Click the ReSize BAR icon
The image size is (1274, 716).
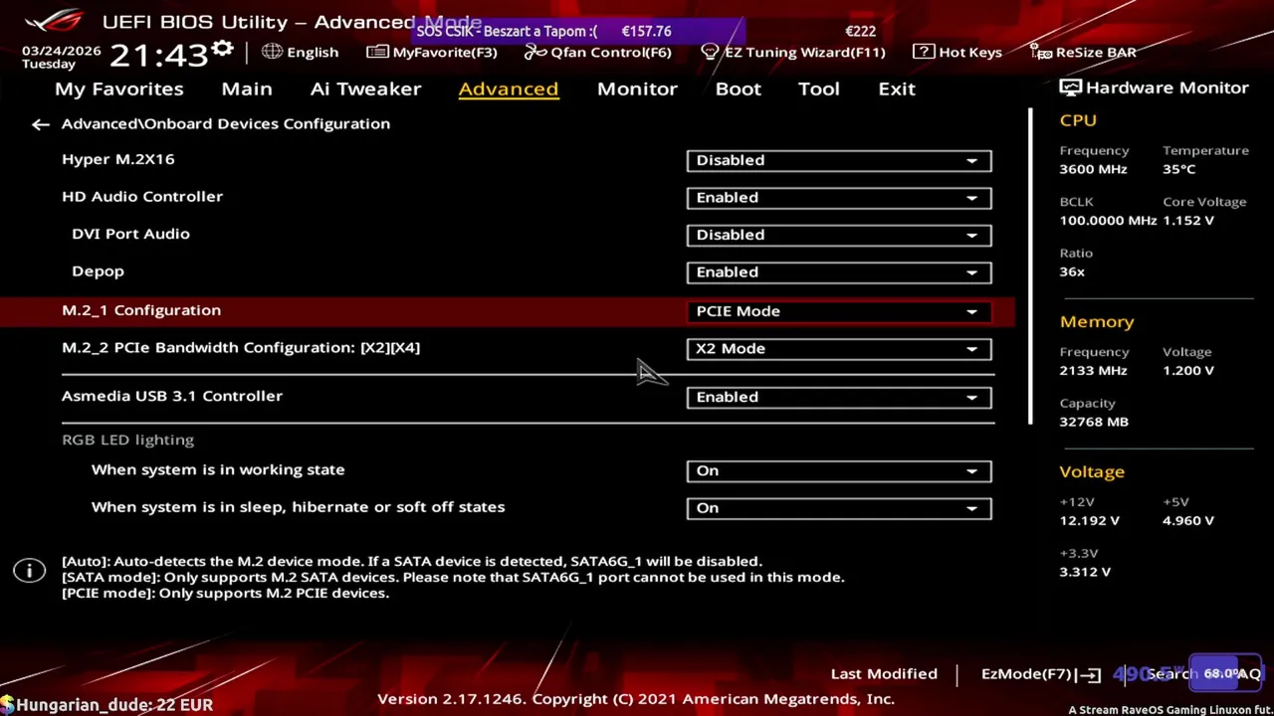[1041, 52]
